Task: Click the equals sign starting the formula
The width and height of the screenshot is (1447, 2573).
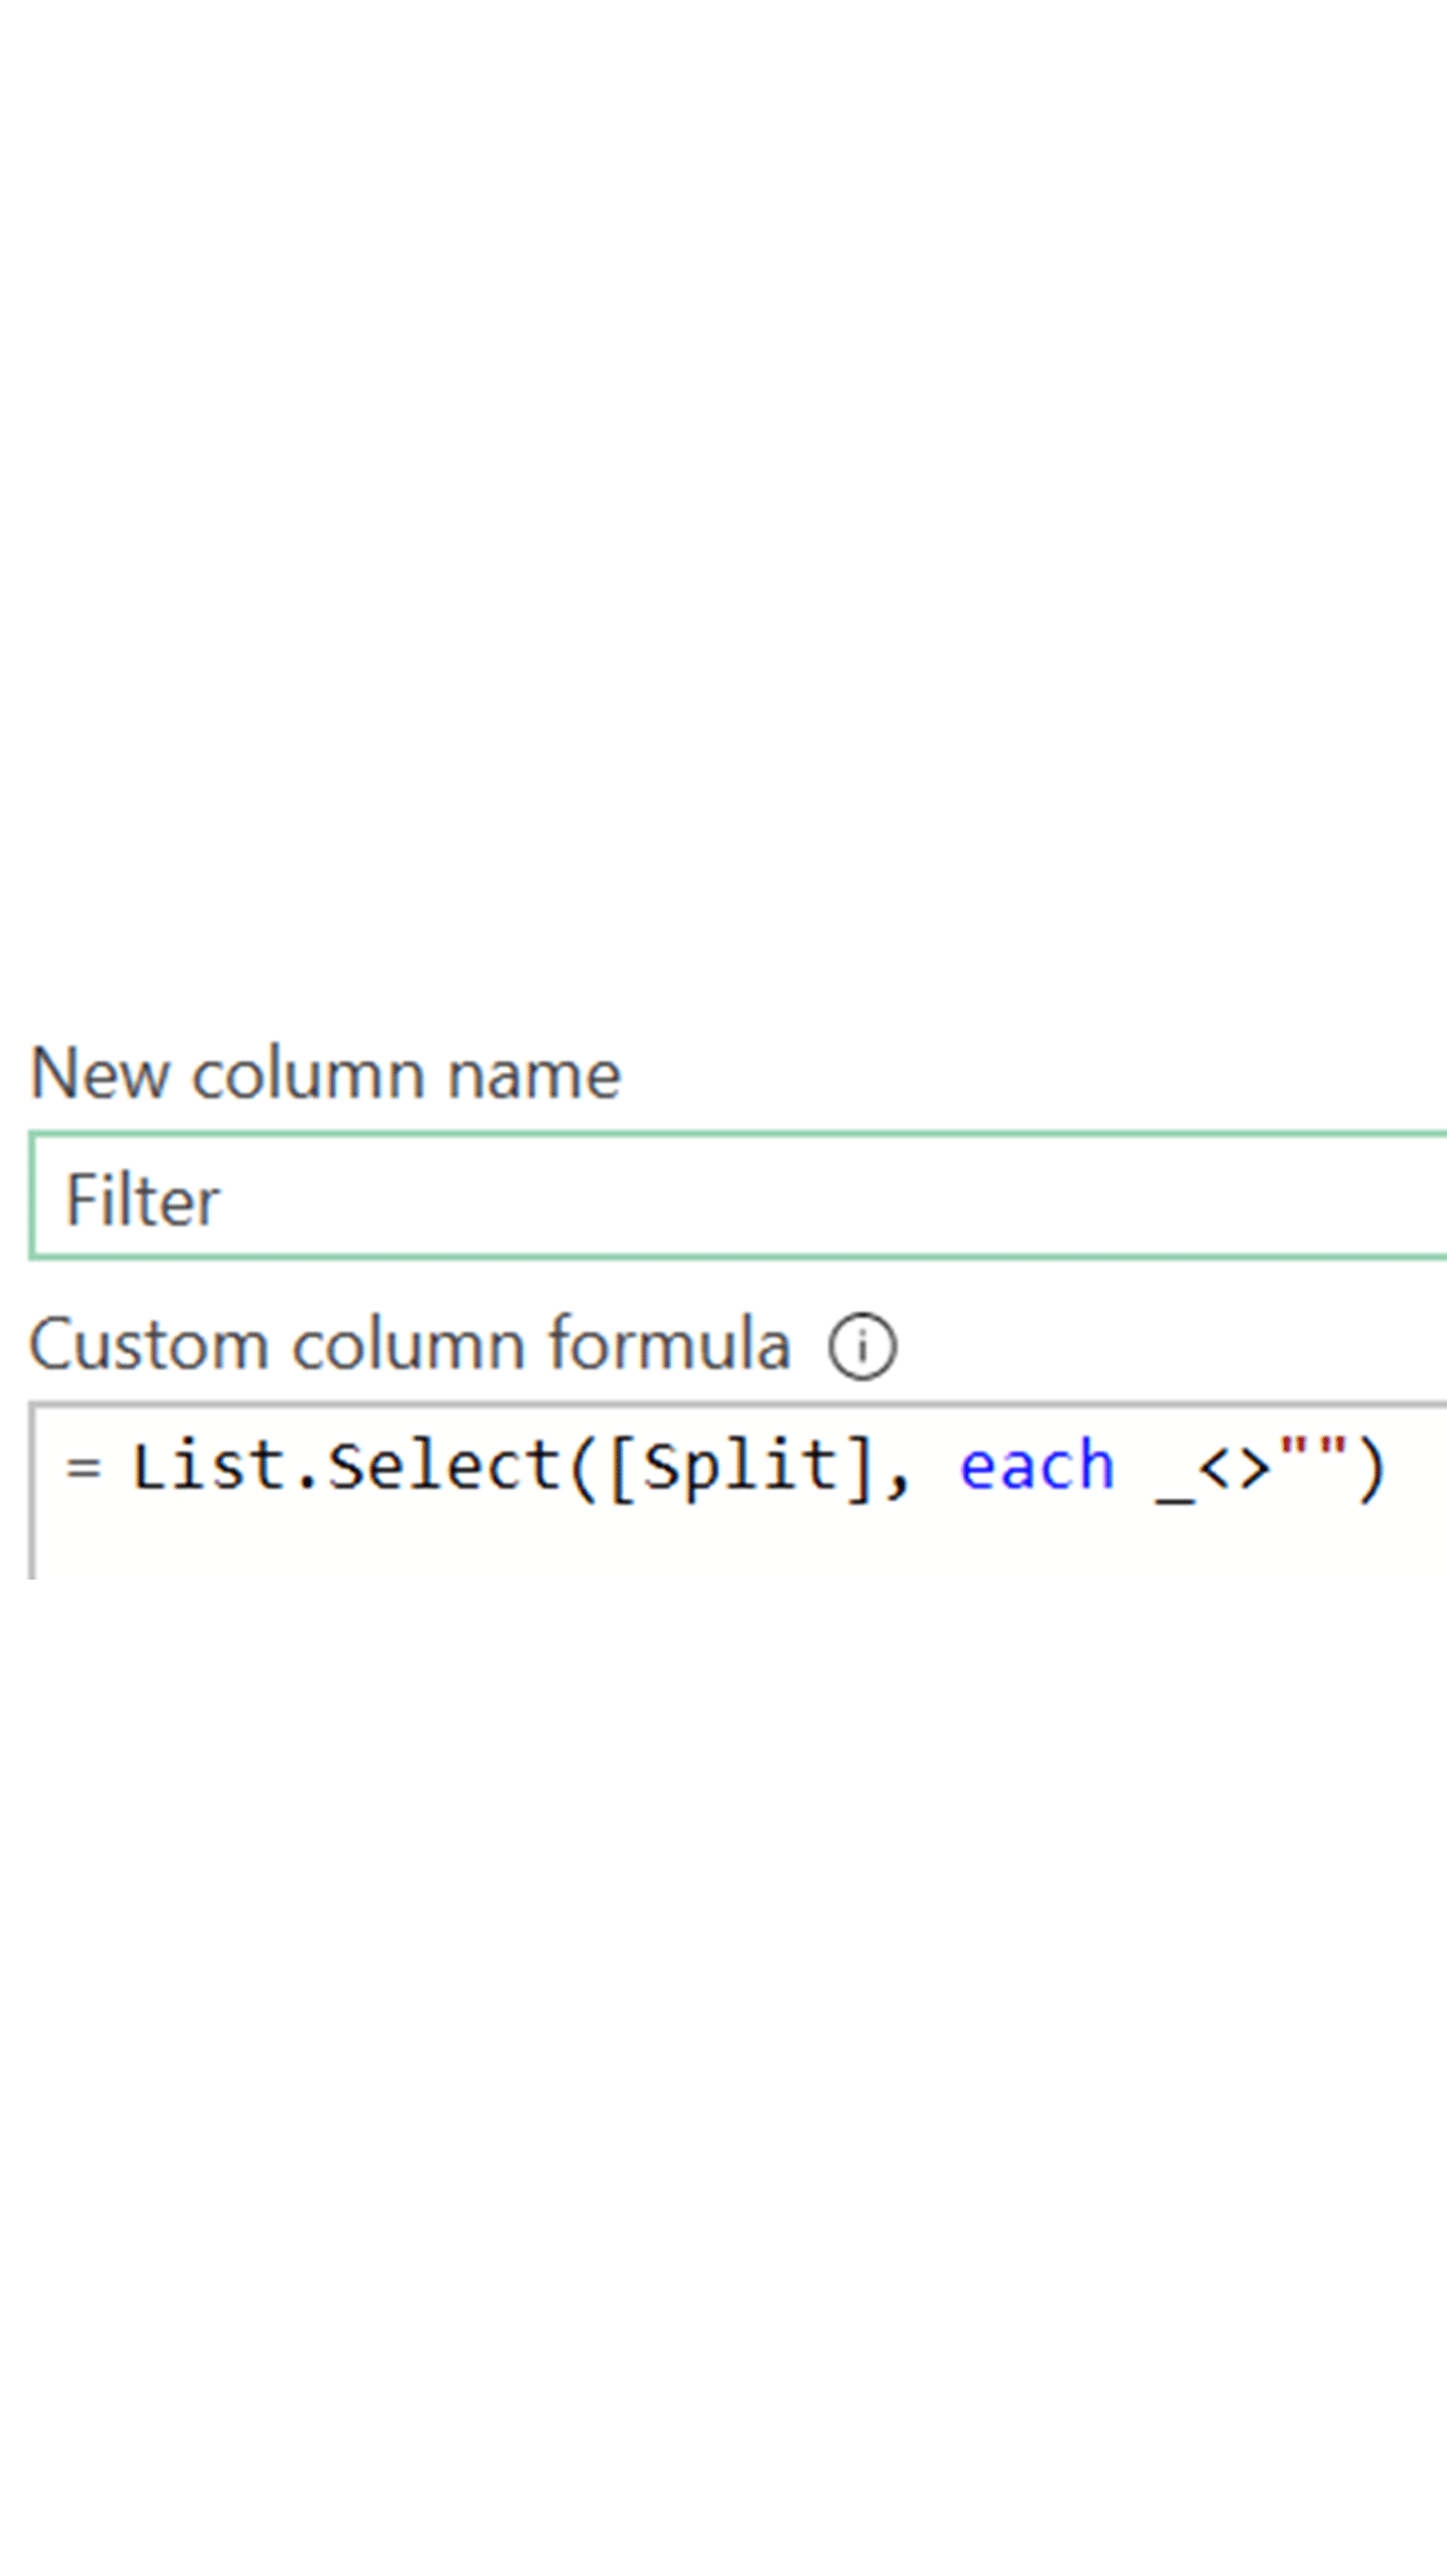Action: (85, 1466)
